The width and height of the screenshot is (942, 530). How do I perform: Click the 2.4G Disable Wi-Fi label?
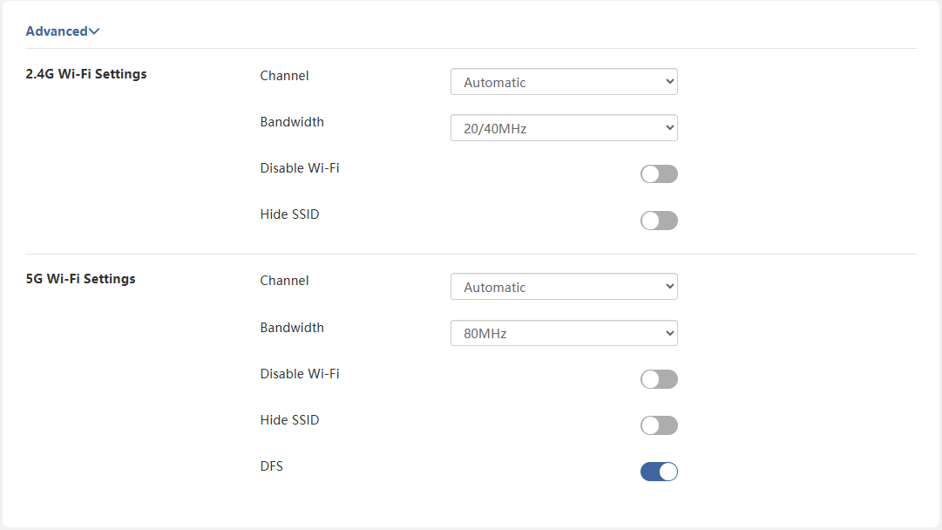pyautogui.click(x=300, y=168)
